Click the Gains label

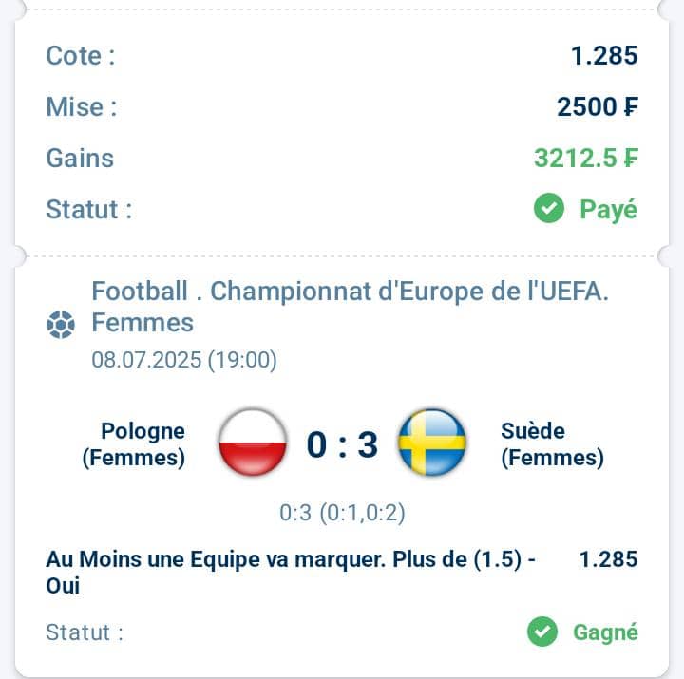click(80, 158)
